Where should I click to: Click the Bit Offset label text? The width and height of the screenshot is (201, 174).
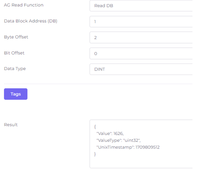pos(14,53)
